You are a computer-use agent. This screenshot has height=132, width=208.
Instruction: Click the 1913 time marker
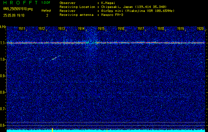[62, 29]
